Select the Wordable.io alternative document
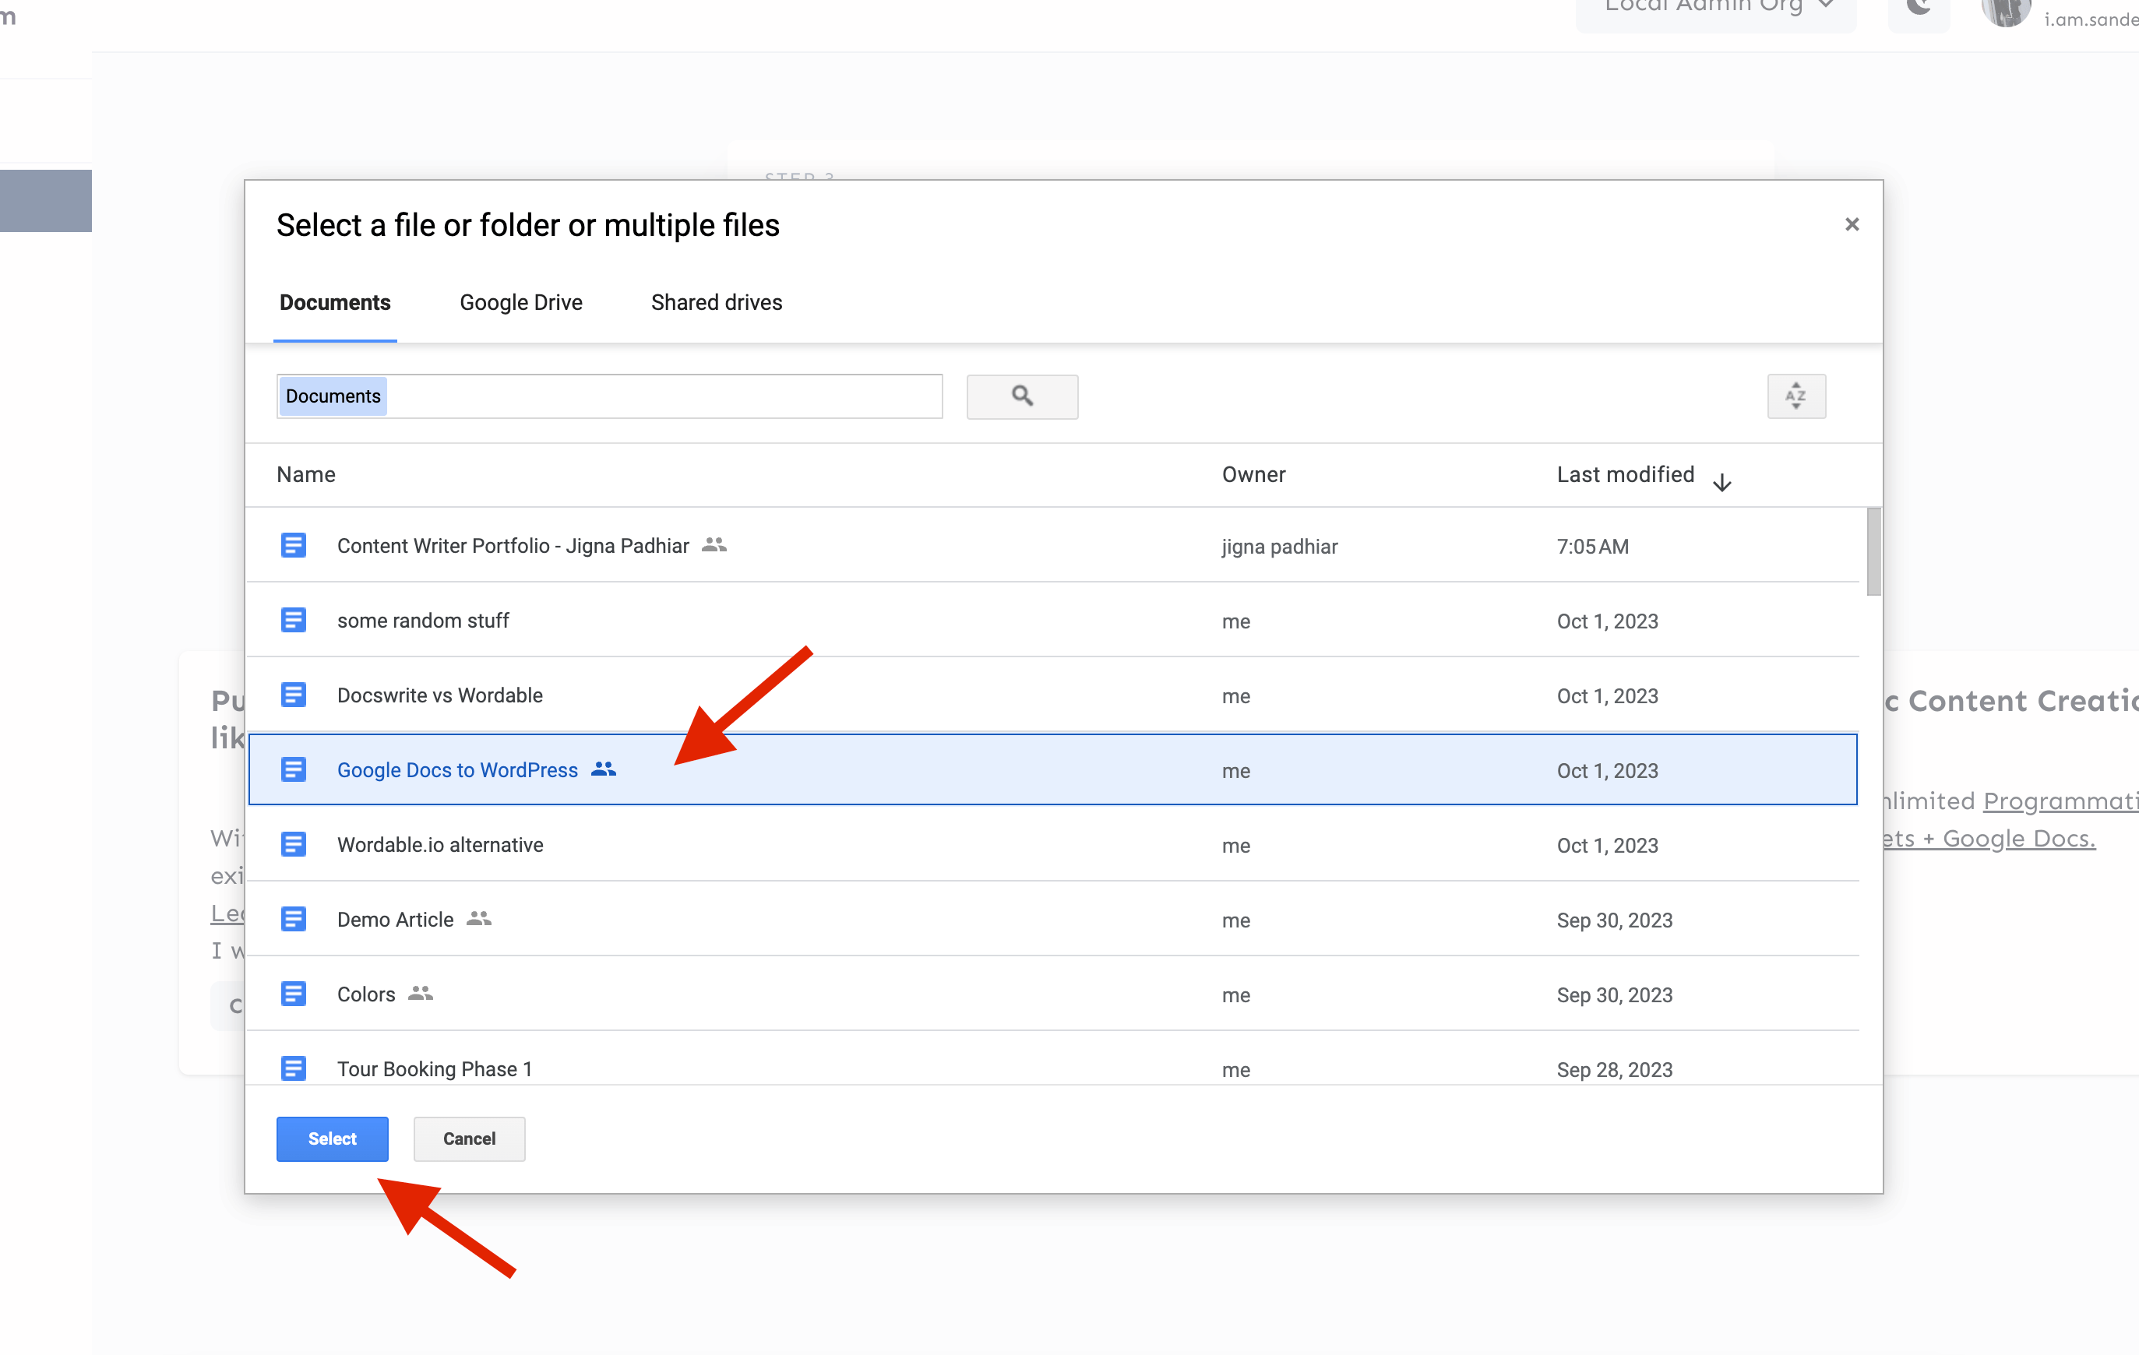 click(439, 844)
